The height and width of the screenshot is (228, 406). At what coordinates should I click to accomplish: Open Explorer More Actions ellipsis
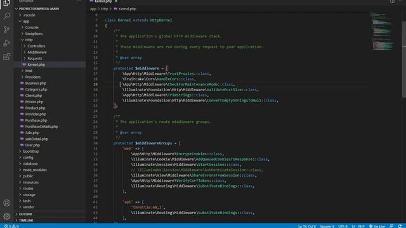point(79,1)
